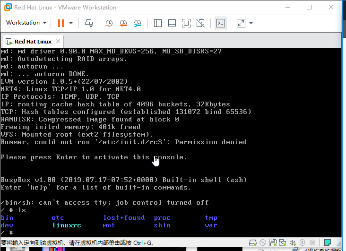Viewport: 346px width, 251px height.
Task: Click the 'lost+found' directory name
Action: click(124, 217)
